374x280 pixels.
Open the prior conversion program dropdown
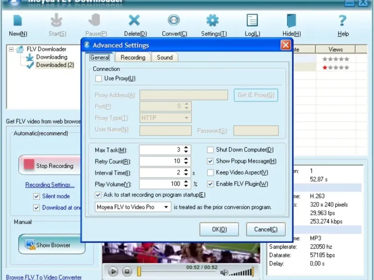click(x=166, y=207)
